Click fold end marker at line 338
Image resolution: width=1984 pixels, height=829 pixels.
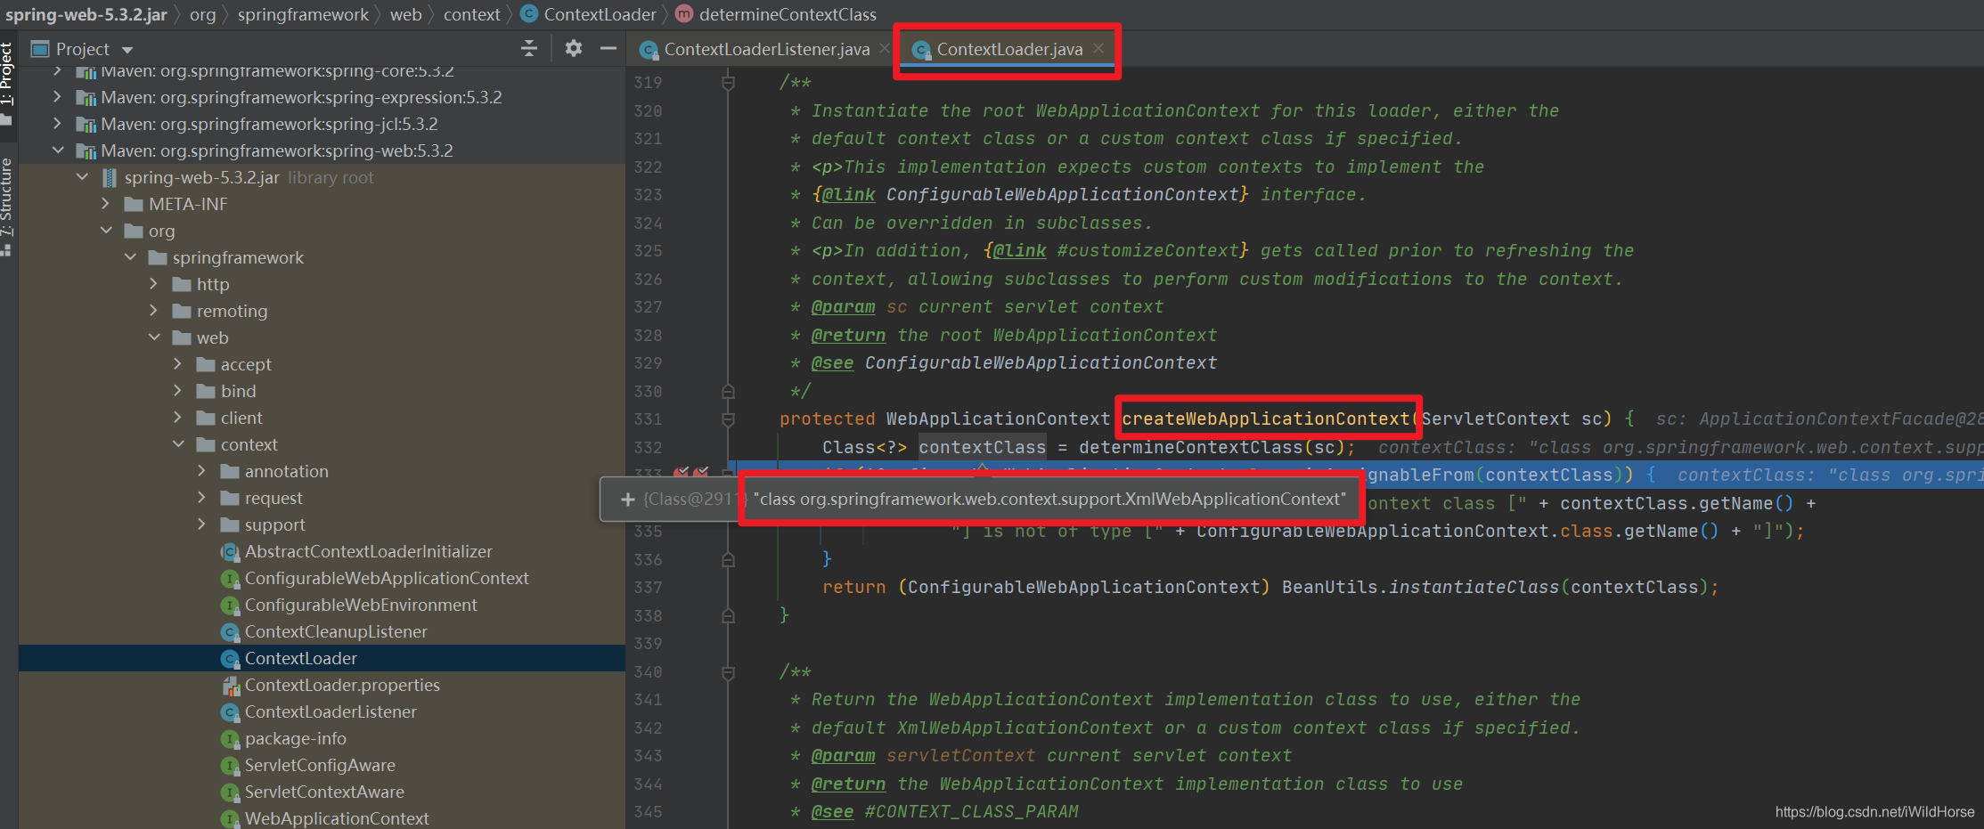[728, 615]
